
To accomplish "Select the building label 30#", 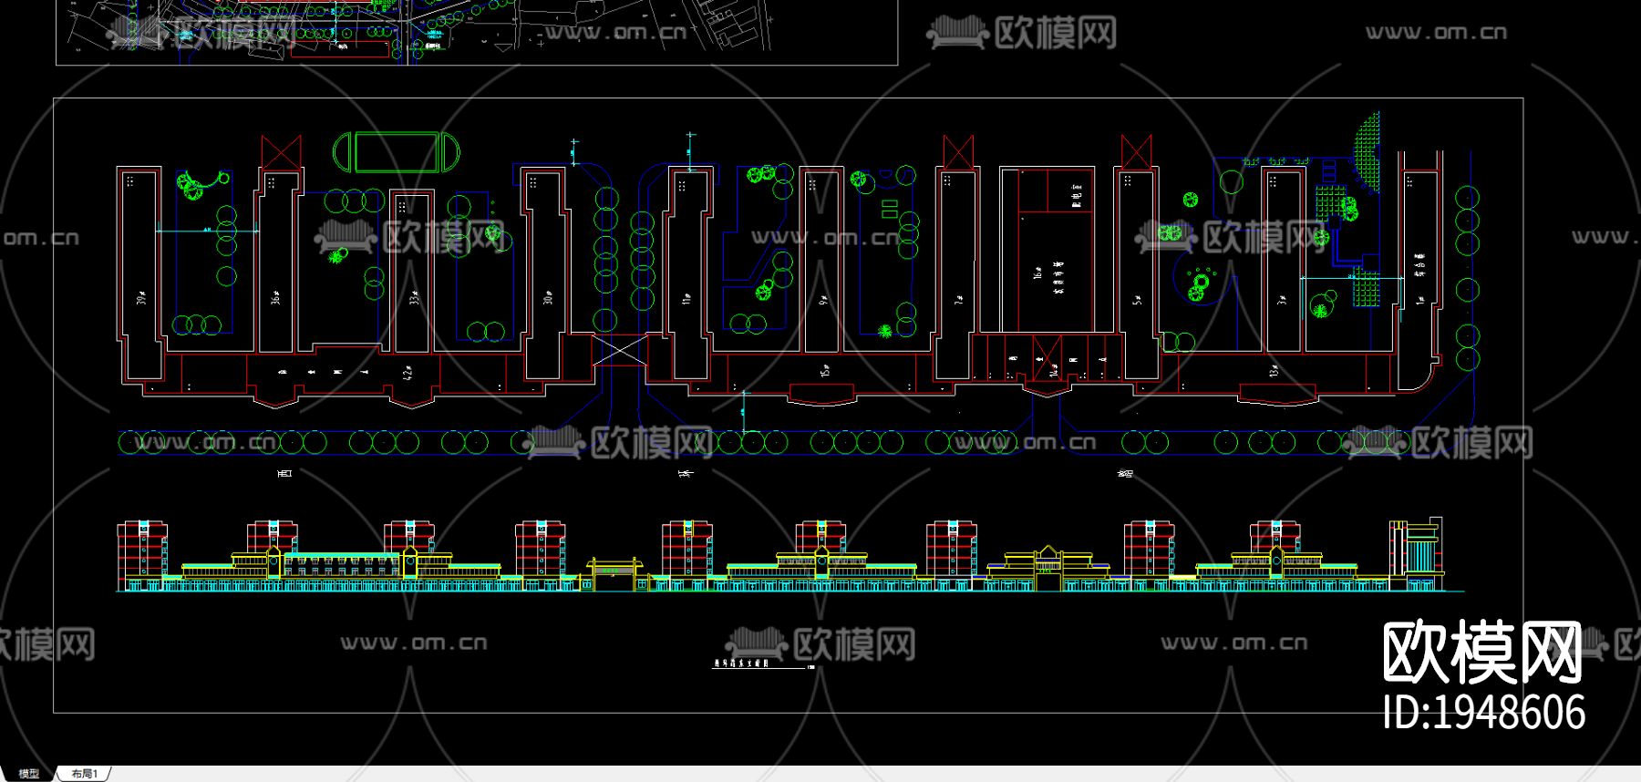I will click(x=548, y=297).
